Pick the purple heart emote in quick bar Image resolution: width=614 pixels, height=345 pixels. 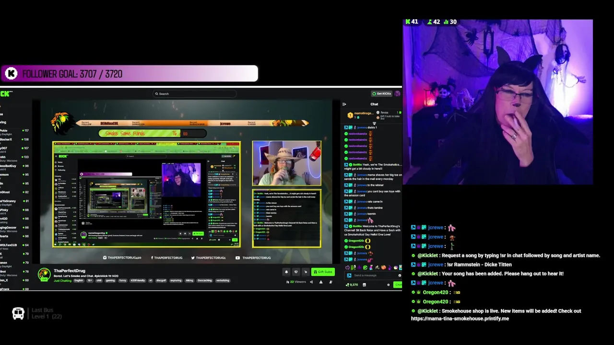347,267
